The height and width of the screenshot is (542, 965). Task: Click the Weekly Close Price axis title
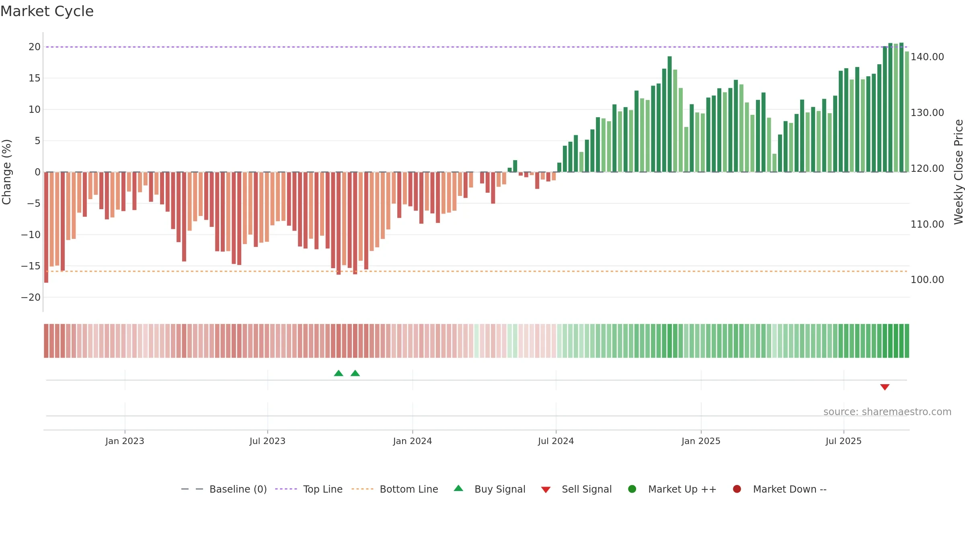pos(959,172)
